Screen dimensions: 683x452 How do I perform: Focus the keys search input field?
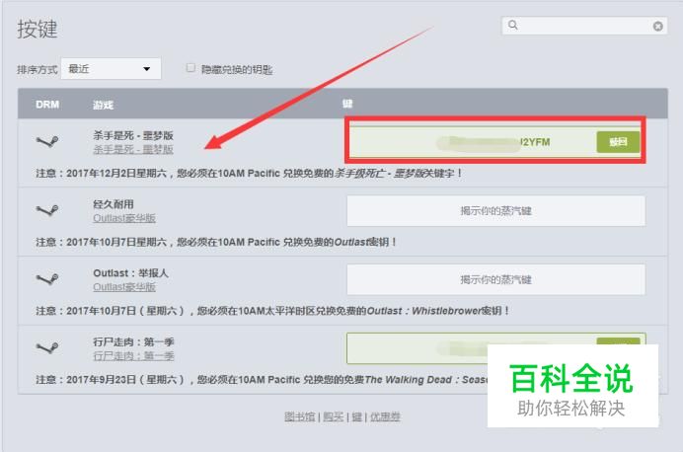(x=584, y=26)
